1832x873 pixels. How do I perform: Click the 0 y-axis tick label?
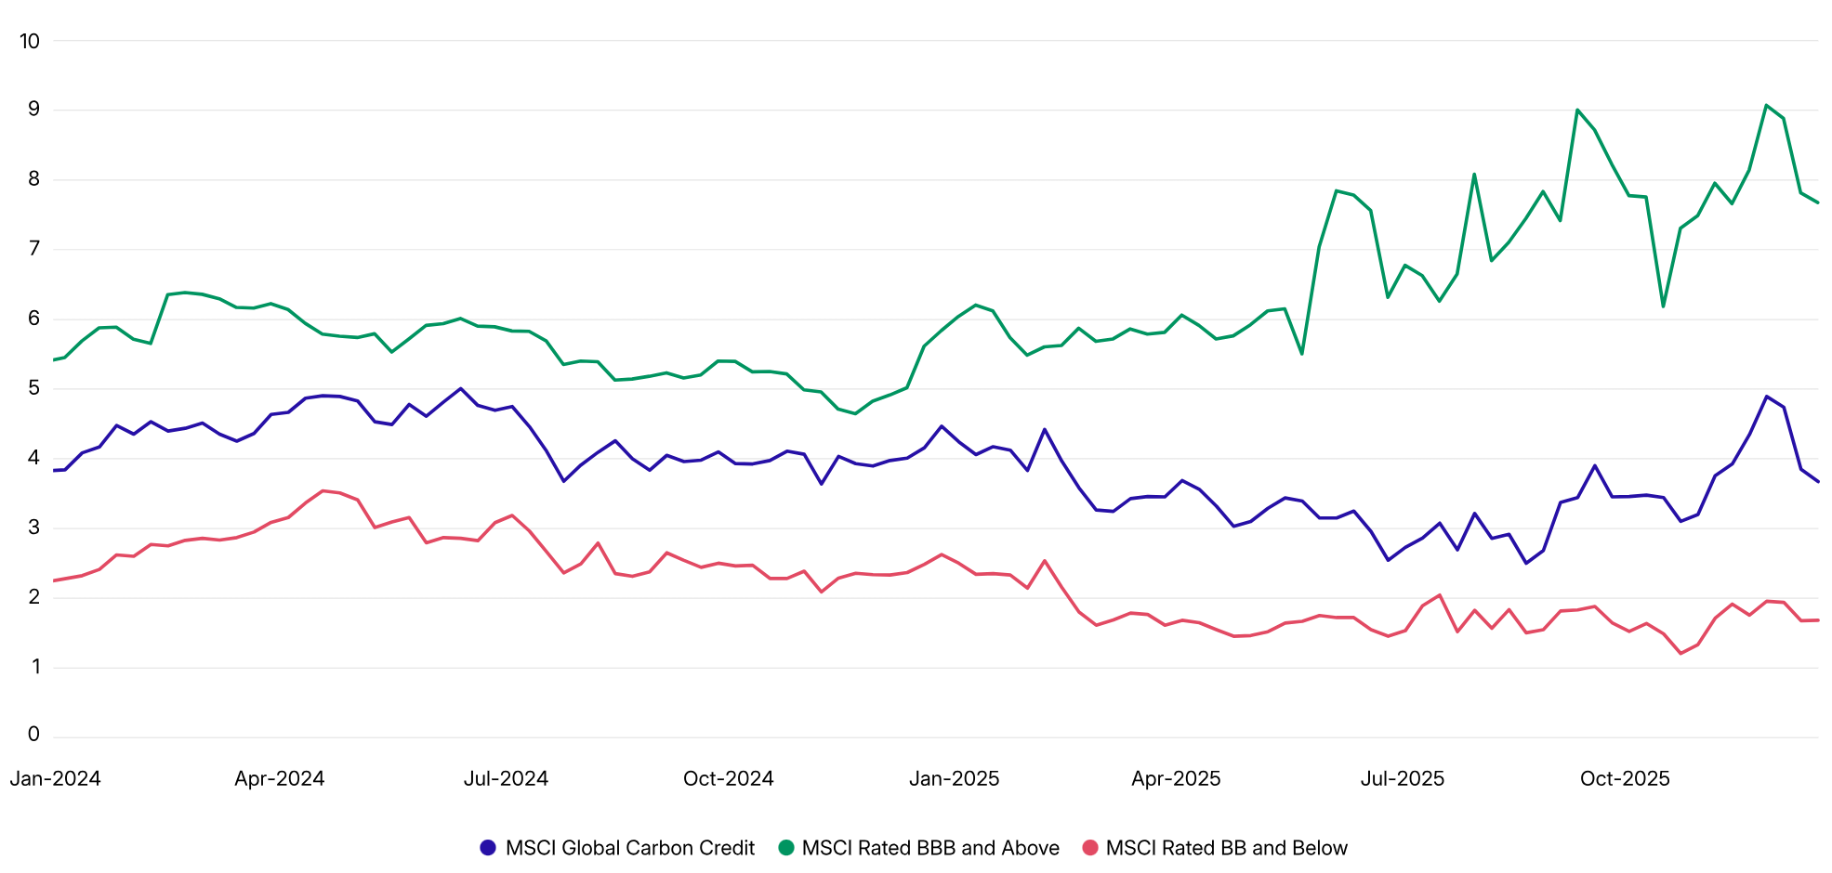coord(33,735)
